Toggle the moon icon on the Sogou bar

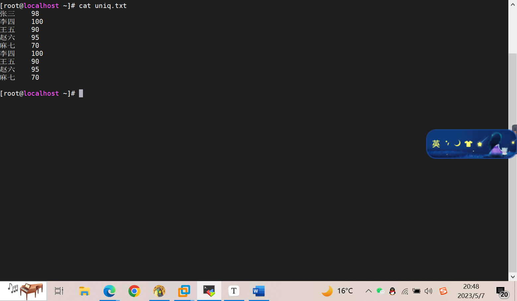pos(457,144)
